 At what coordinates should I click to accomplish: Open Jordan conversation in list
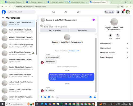18,83
